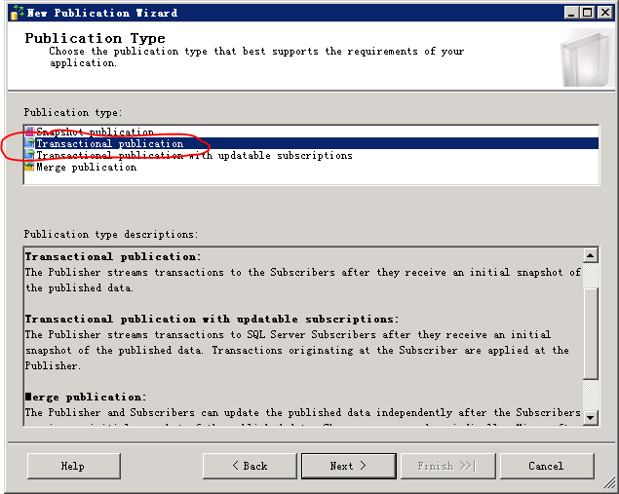Click the updatable subscriptions publication icon
Image resolution: width=619 pixels, height=494 pixels.
pos(29,155)
